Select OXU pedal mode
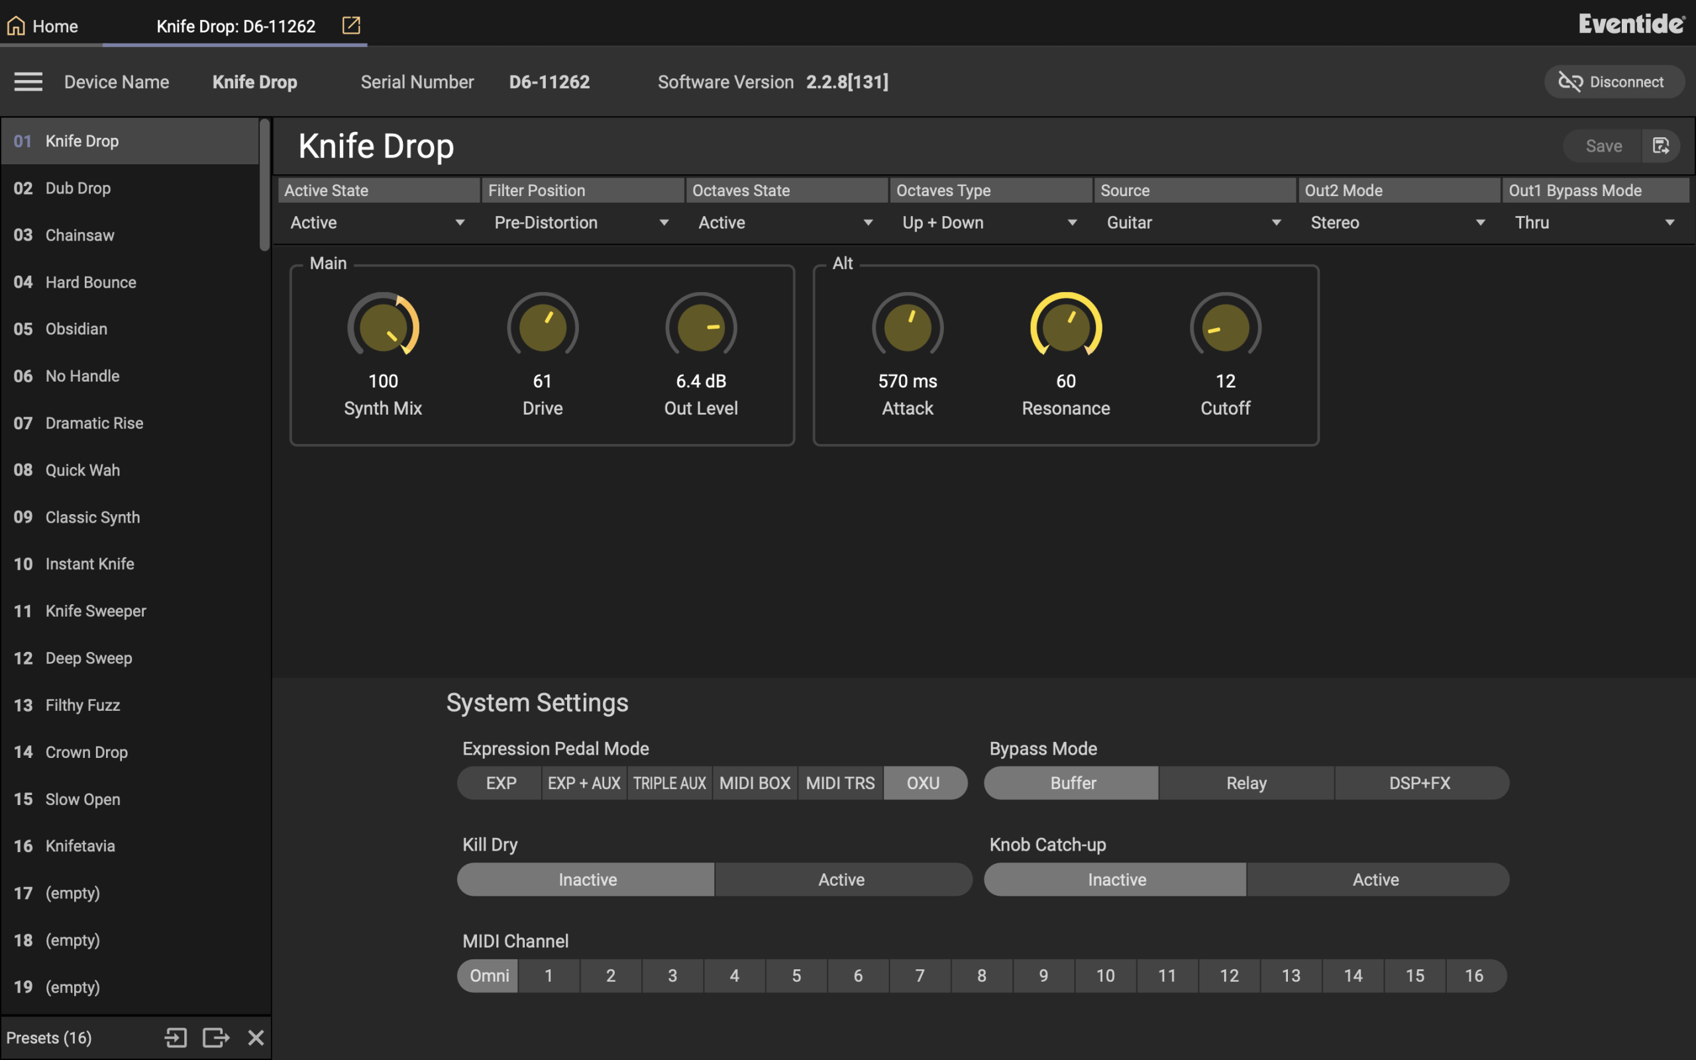 click(x=925, y=783)
